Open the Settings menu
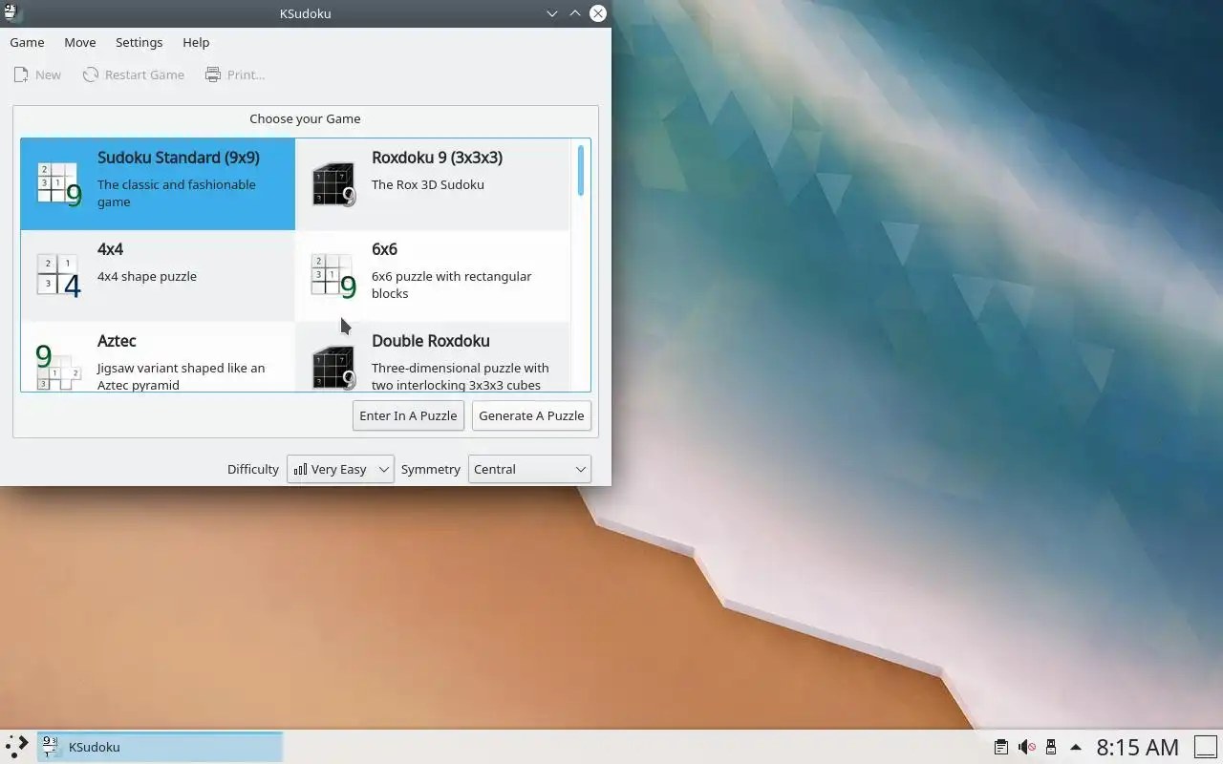Image resolution: width=1223 pixels, height=764 pixels. click(139, 42)
